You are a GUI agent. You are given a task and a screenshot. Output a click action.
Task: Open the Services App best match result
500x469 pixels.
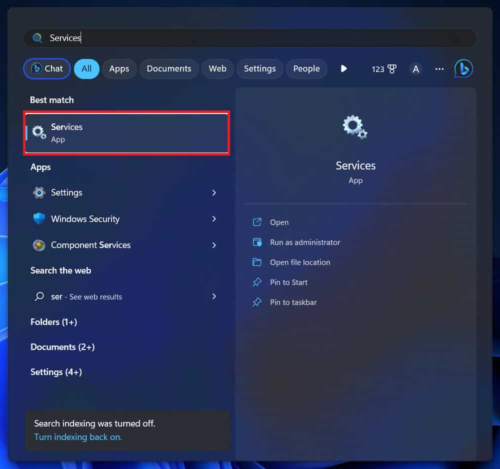click(x=126, y=133)
